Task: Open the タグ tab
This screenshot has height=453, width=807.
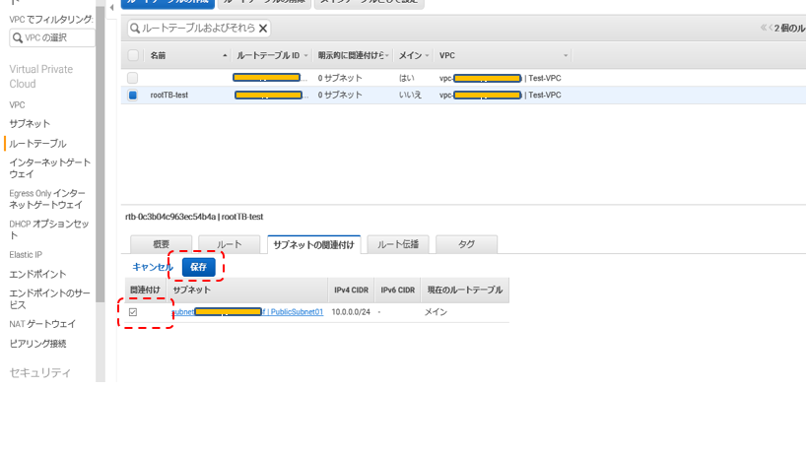Action: pos(466,244)
